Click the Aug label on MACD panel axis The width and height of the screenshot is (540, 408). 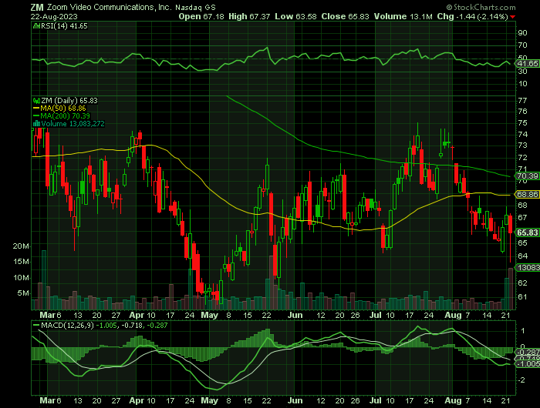click(x=453, y=401)
